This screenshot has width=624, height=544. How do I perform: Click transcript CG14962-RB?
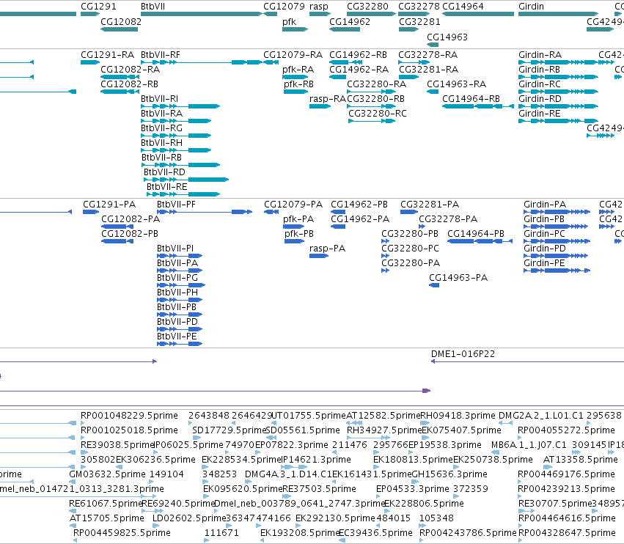tap(358, 54)
